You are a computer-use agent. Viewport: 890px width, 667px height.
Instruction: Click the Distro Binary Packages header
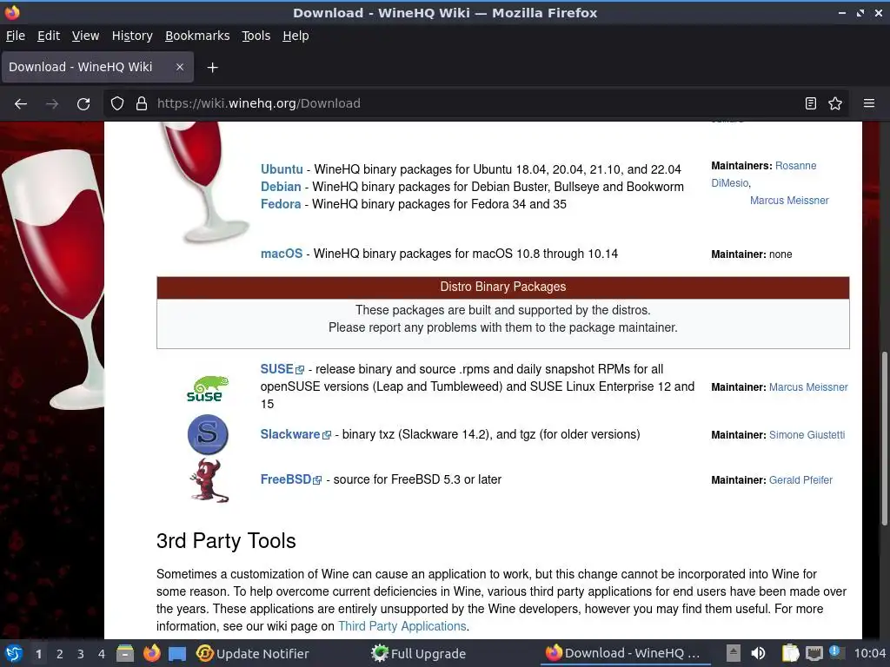(503, 287)
